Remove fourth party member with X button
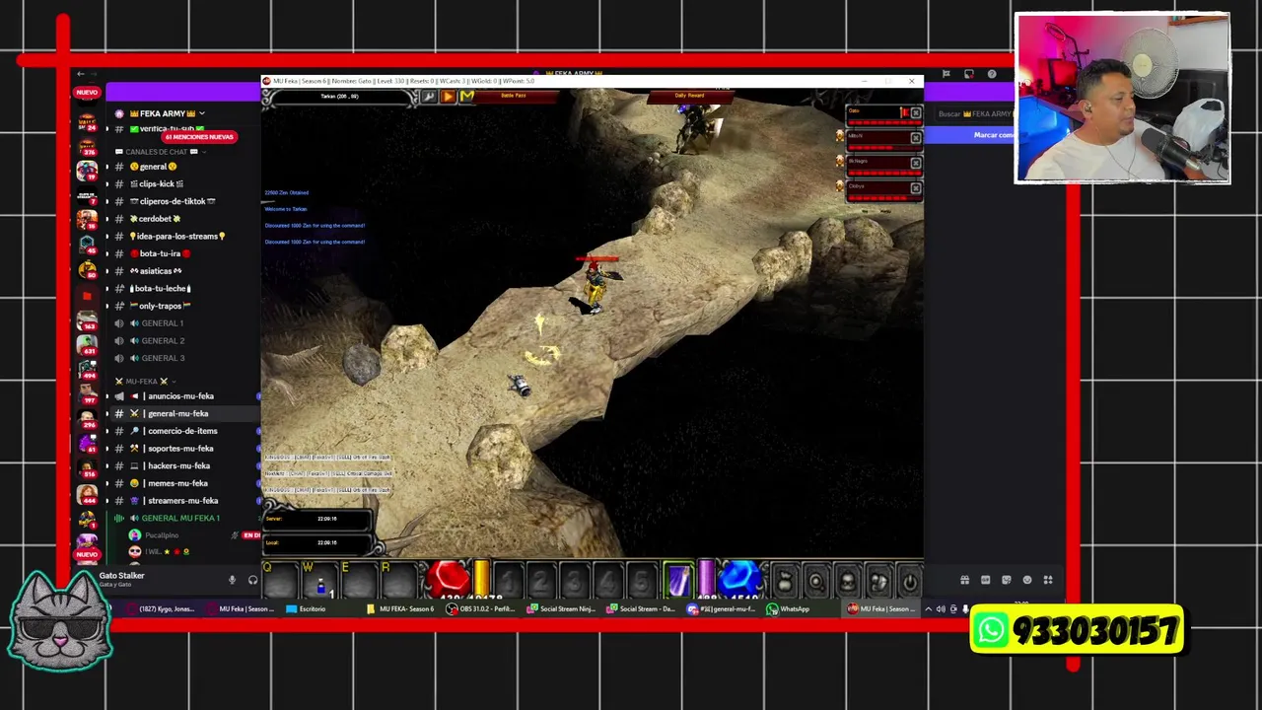1262x710 pixels. click(916, 188)
